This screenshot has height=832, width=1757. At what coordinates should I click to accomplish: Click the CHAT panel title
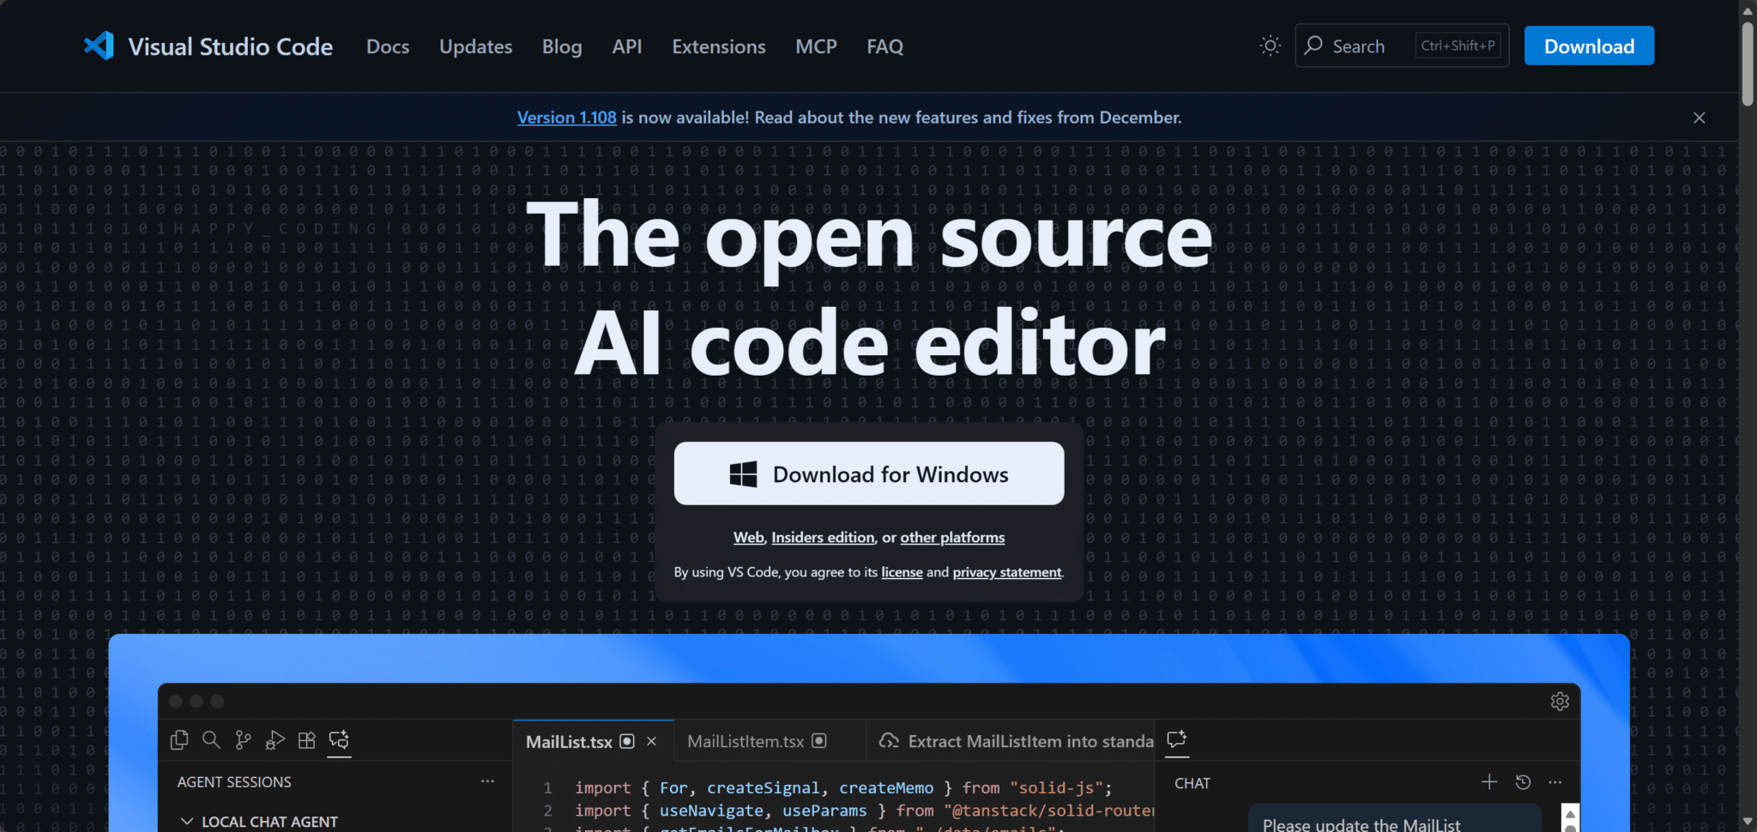click(x=1192, y=783)
